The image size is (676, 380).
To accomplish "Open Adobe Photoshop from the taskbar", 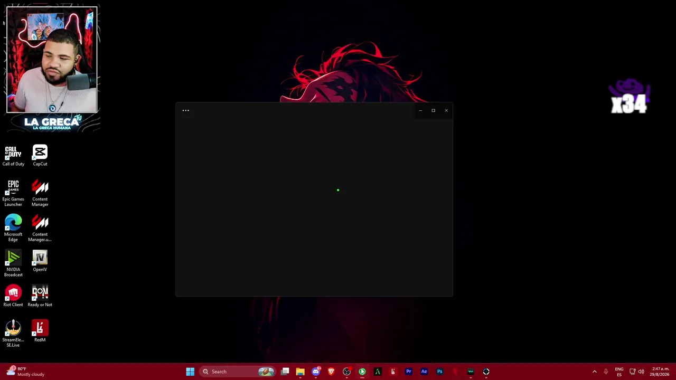I will [439, 372].
